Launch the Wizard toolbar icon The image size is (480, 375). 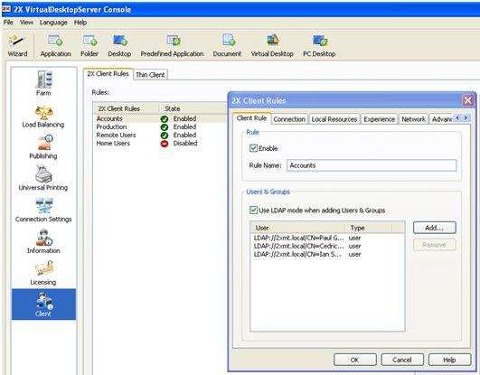pyautogui.click(x=17, y=45)
